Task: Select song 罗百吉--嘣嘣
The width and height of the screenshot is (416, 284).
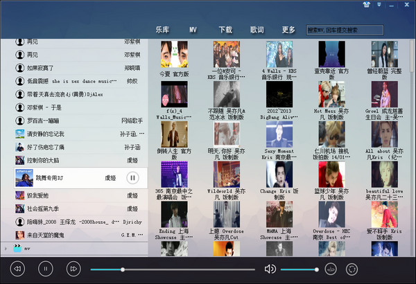Action: click(x=80, y=121)
